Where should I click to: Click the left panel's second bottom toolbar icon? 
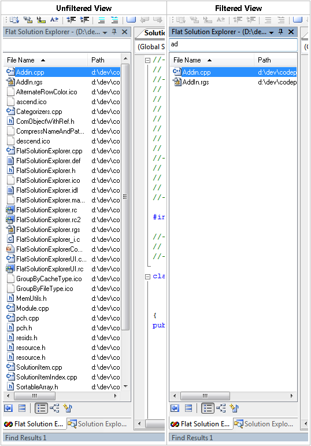22,408
